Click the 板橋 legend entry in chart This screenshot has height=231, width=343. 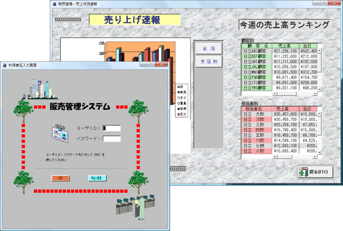[182, 108]
